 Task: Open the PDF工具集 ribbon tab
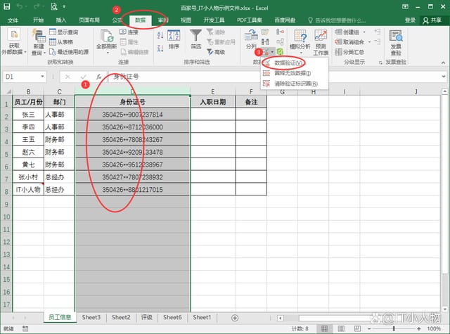pyautogui.click(x=250, y=20)
